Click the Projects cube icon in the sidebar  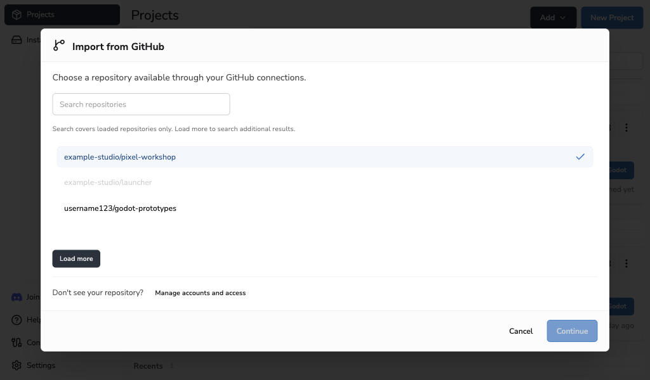17,15
